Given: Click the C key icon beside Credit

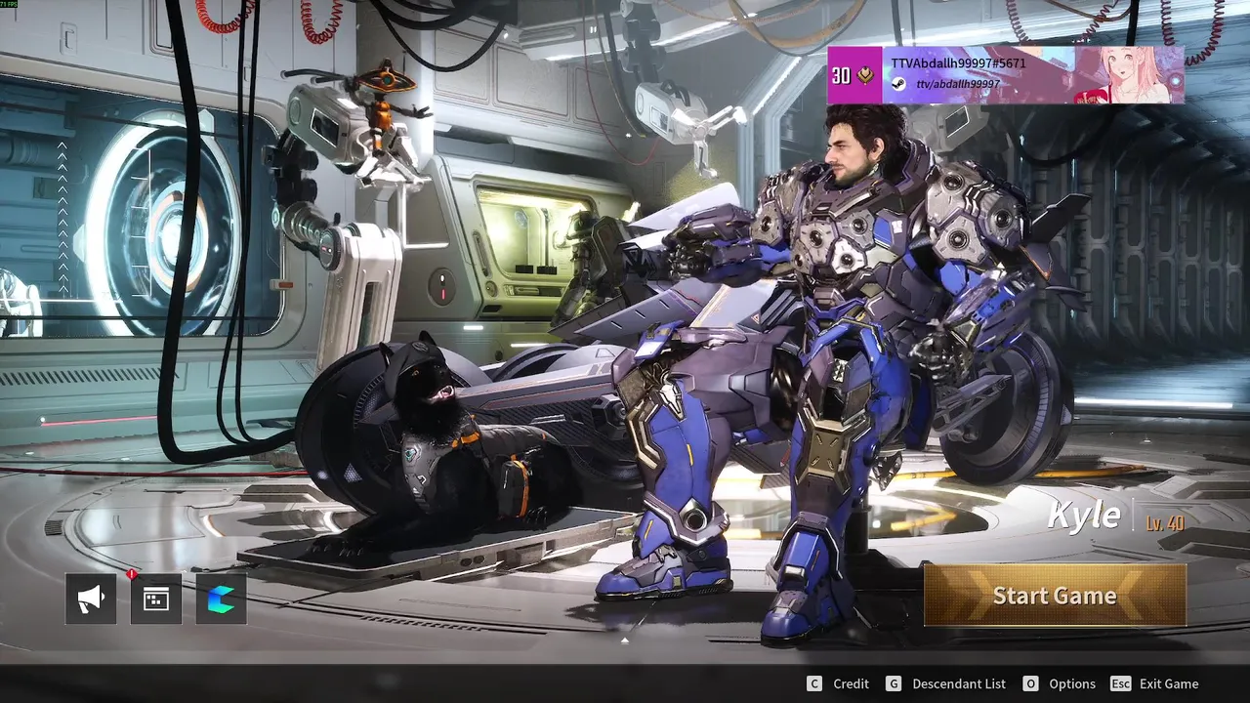Looking at the screenshot, I should (814, 683).
